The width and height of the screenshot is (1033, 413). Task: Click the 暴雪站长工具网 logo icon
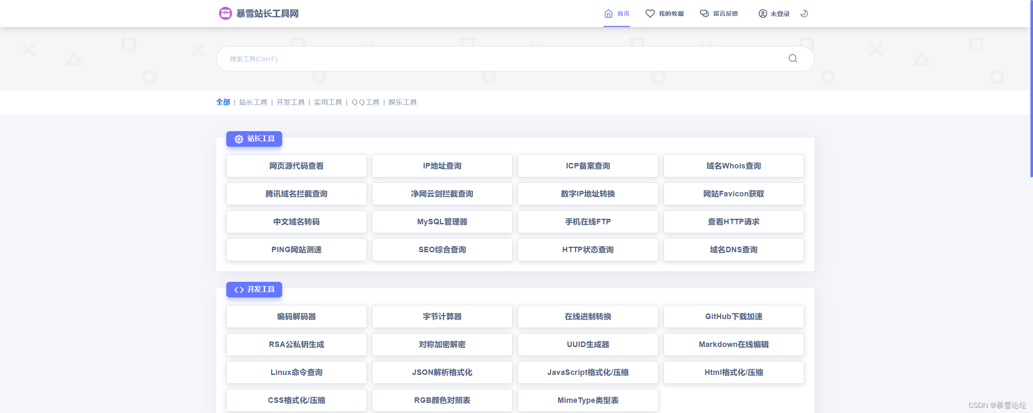pyautogui.click(x=225, y=13)
